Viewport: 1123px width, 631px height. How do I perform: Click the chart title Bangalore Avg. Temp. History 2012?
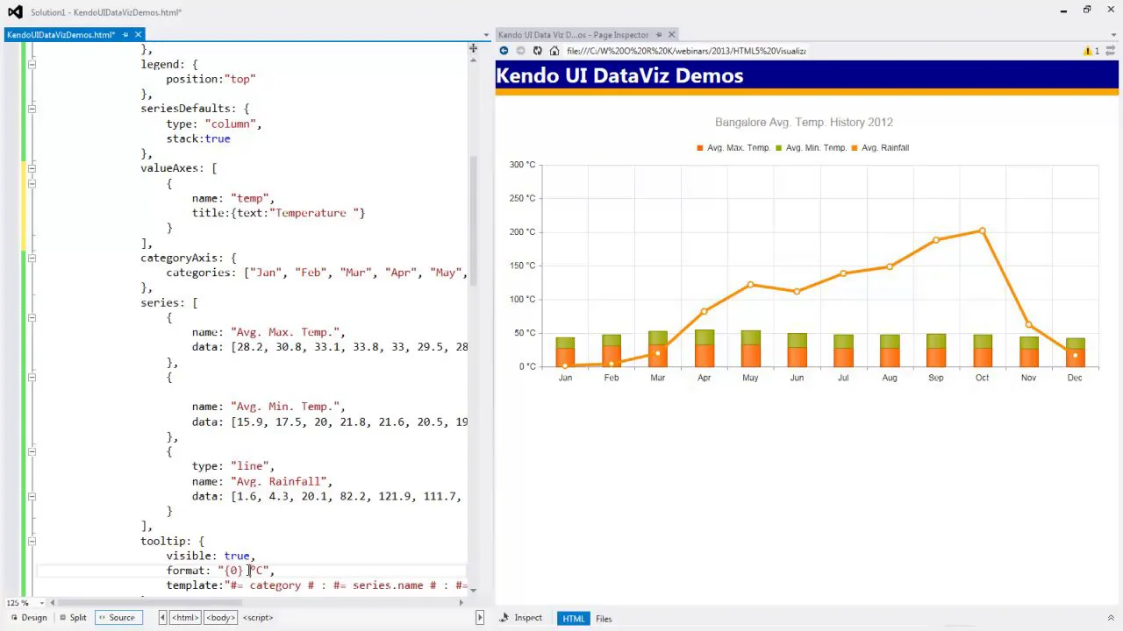coord(804,123)
